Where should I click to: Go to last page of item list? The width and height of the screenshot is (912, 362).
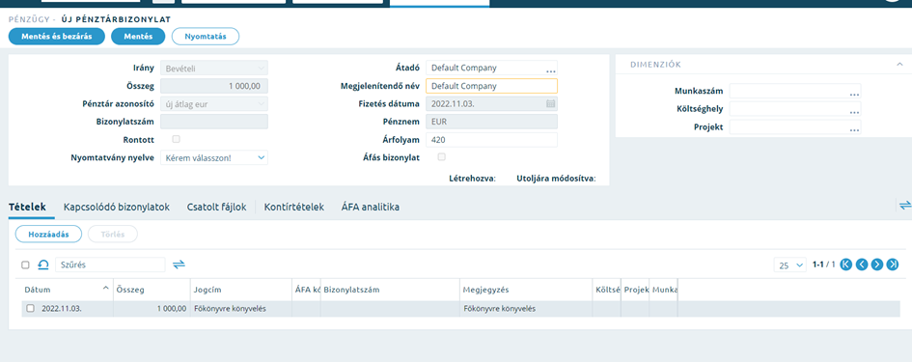(x=893, y=265)
